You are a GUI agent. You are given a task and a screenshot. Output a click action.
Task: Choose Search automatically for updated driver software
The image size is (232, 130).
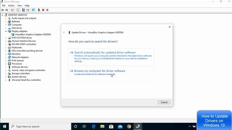(111, 57)
